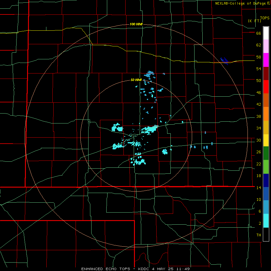Click the 6 legend value
The width and height of the screenshot is (271, 271).
(260, 211)
